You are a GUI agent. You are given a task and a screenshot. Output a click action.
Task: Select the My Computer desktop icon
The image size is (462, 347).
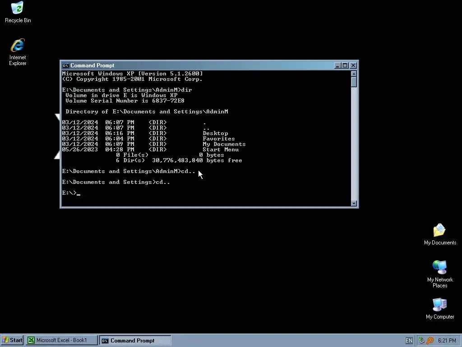[440, 309]
